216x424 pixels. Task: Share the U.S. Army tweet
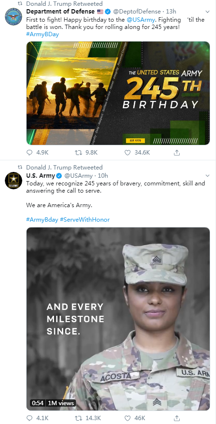176,418
